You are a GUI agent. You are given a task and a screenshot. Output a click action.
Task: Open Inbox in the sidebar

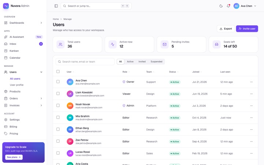[x=23, y=44]
